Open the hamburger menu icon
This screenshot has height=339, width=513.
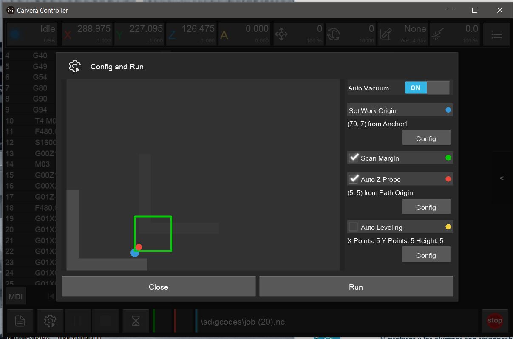point(496,34)
